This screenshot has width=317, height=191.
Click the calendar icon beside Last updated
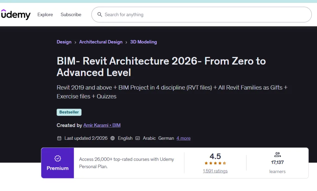tap(59, 138)
